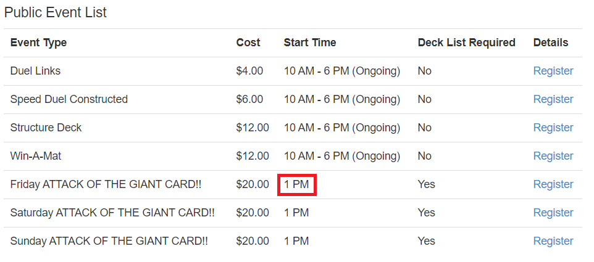Click the Saturday event Yes deck list cell
Viewport: 594px width, 262px height.
(426, 213)
